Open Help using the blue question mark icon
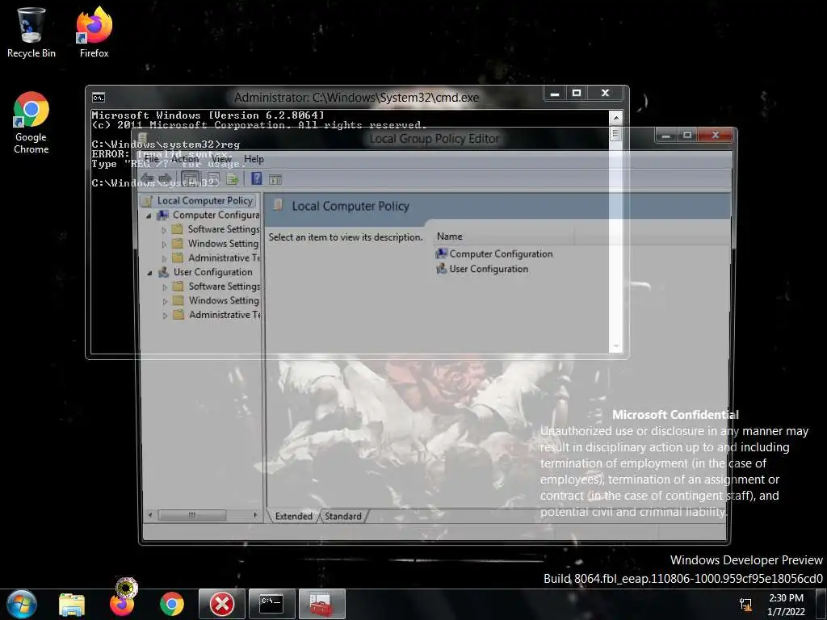Image resolution: width=827 pixels, height=620 pixels. (x=256, y=178)
